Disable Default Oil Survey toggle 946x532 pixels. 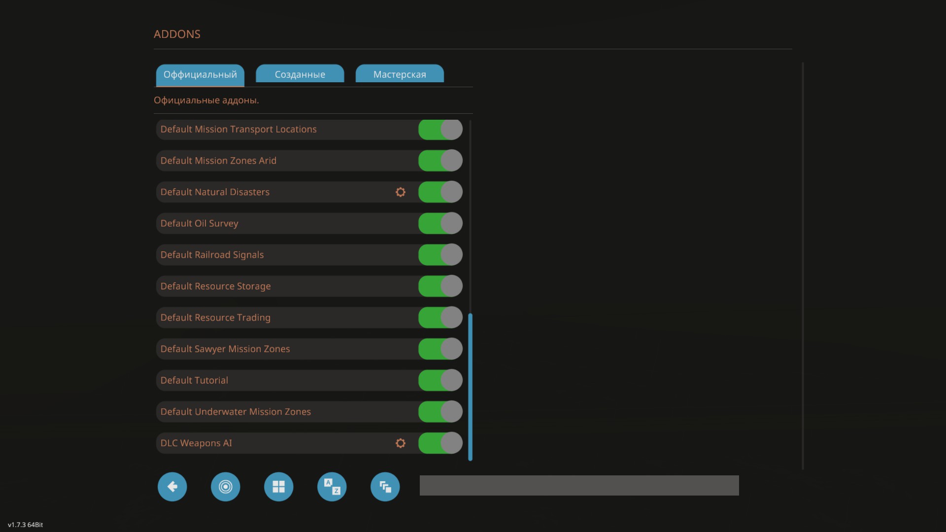click(x=440, y=224)
